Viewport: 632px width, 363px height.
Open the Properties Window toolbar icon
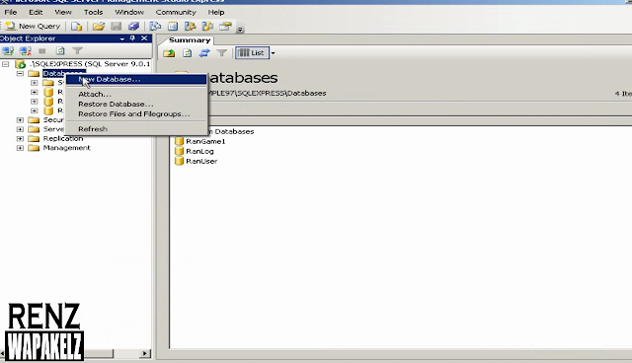click(225, 27)
